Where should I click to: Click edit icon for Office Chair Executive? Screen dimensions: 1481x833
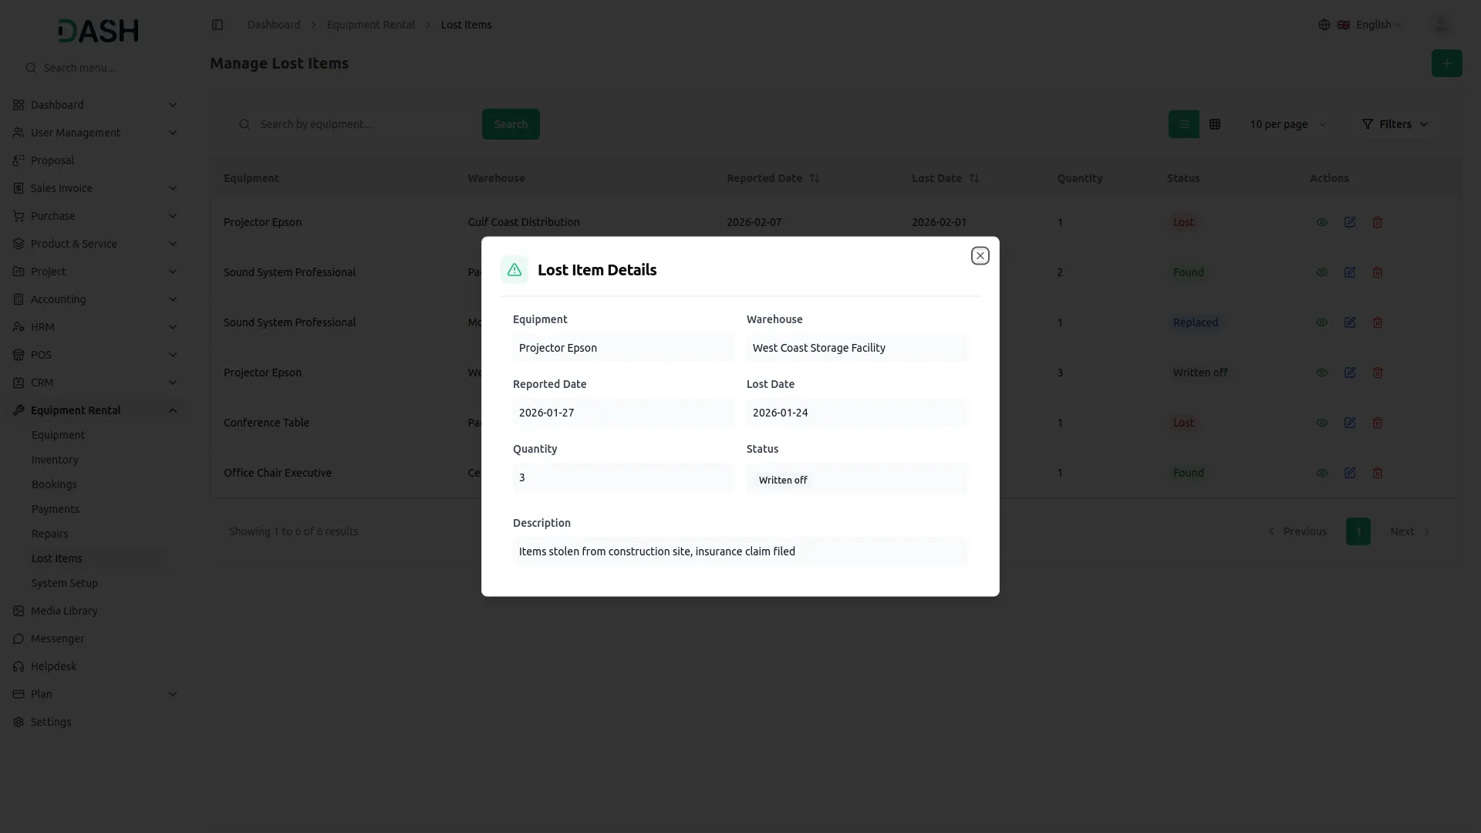coord(1350,473)
